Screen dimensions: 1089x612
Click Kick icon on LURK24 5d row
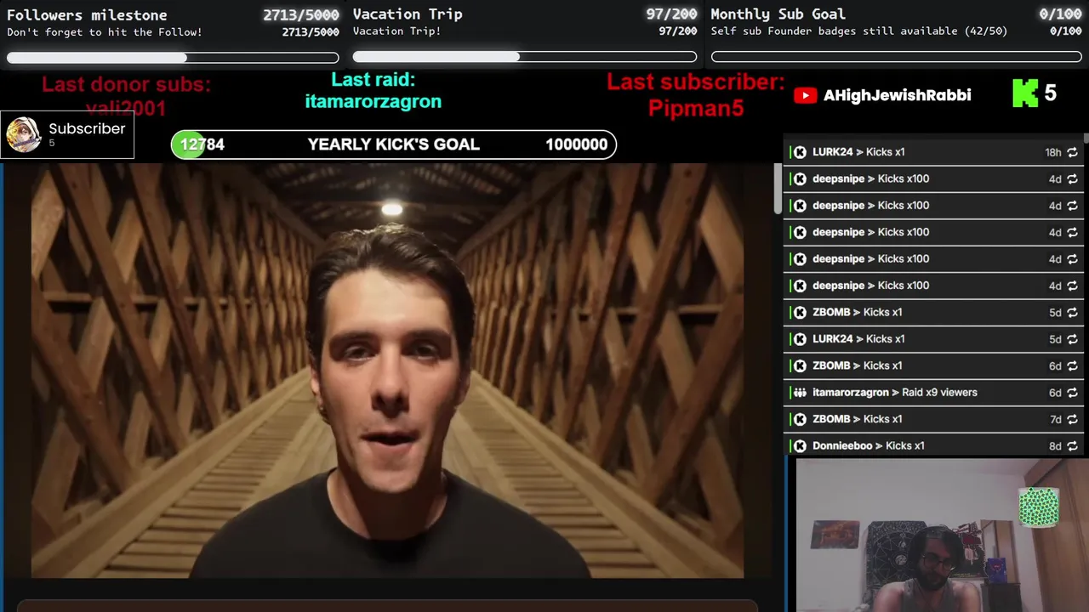(800, 339)
